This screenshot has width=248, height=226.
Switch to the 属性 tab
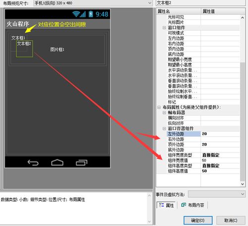pyautogui.click(x=166, y=205)
